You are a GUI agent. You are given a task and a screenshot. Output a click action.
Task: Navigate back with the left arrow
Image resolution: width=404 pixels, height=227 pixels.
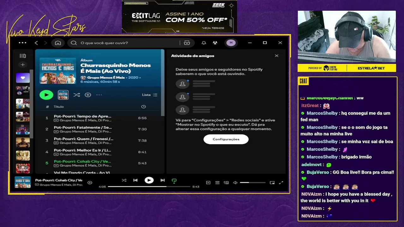pos(36,43)
